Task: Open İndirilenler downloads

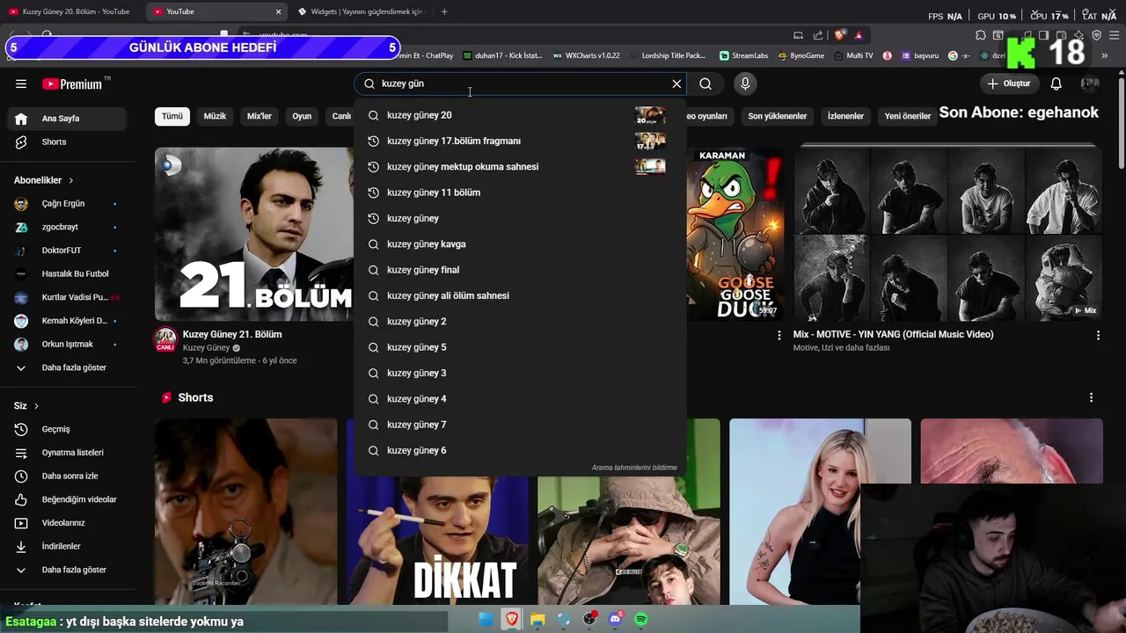Action: tap(66, 546)
